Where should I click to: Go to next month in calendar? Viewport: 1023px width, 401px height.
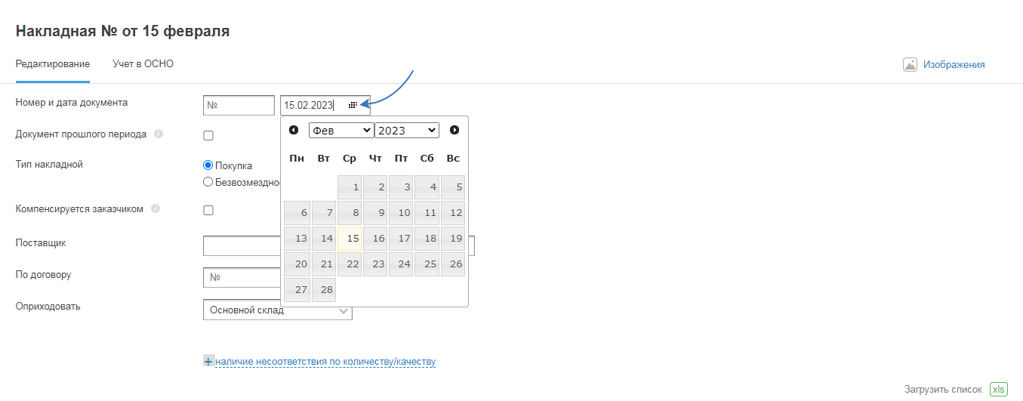(454, 130)
